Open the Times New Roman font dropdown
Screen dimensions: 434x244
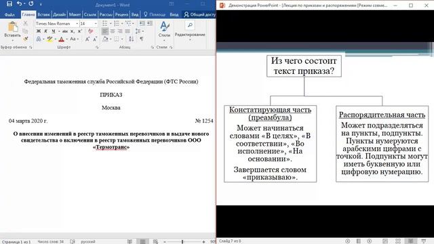[x=77, y=24]
